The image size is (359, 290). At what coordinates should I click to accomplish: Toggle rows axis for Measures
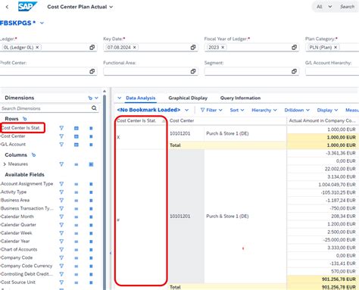(76, 164)
